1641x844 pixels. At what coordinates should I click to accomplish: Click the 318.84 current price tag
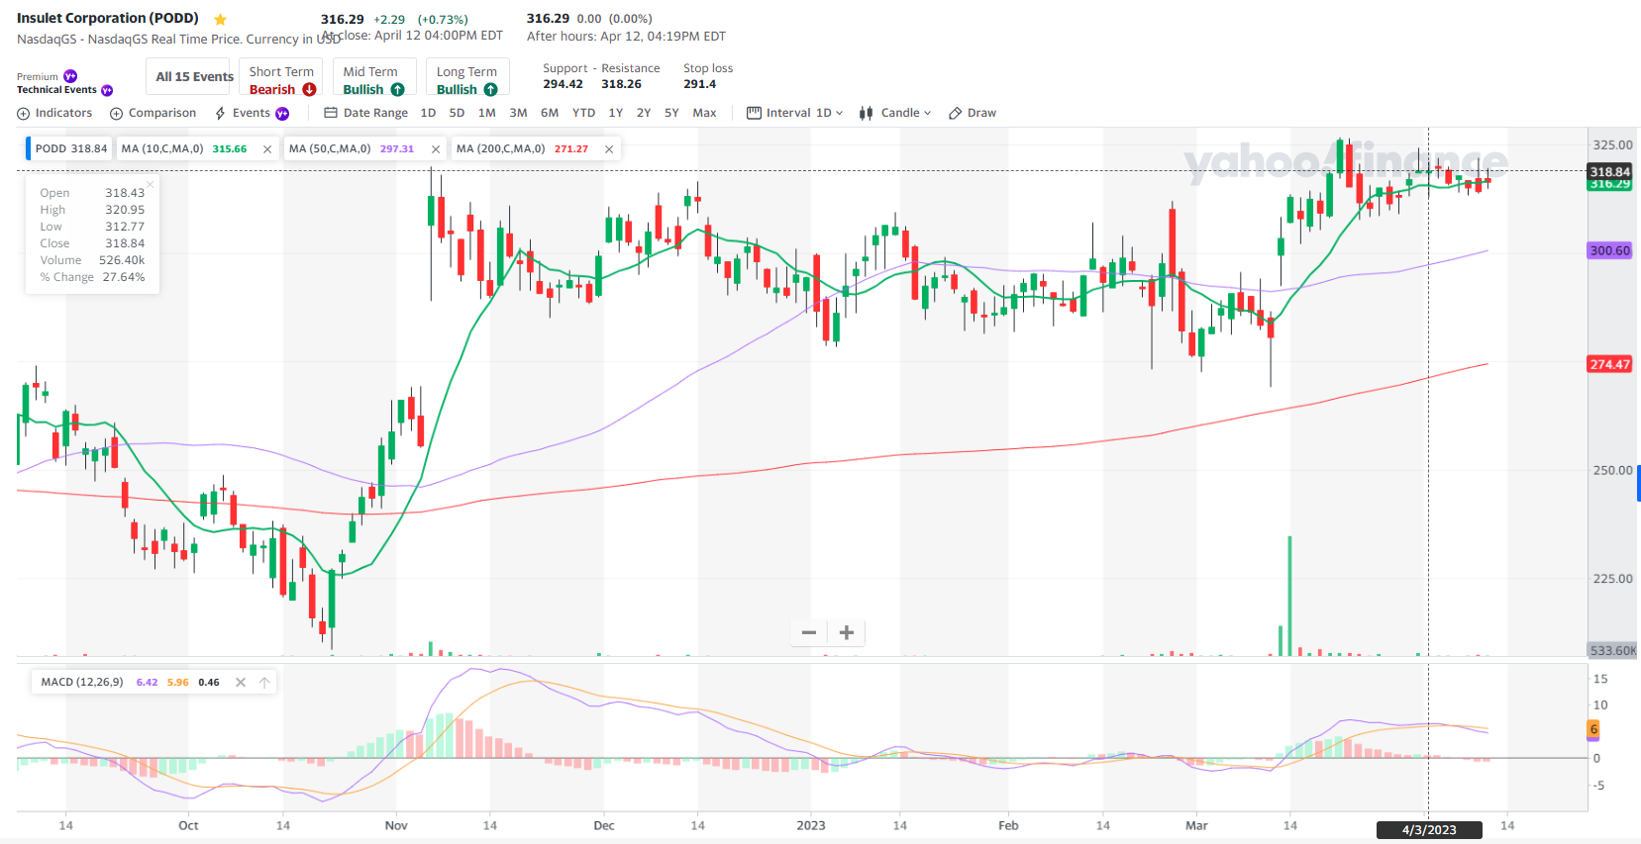[x=1609, y=171]
